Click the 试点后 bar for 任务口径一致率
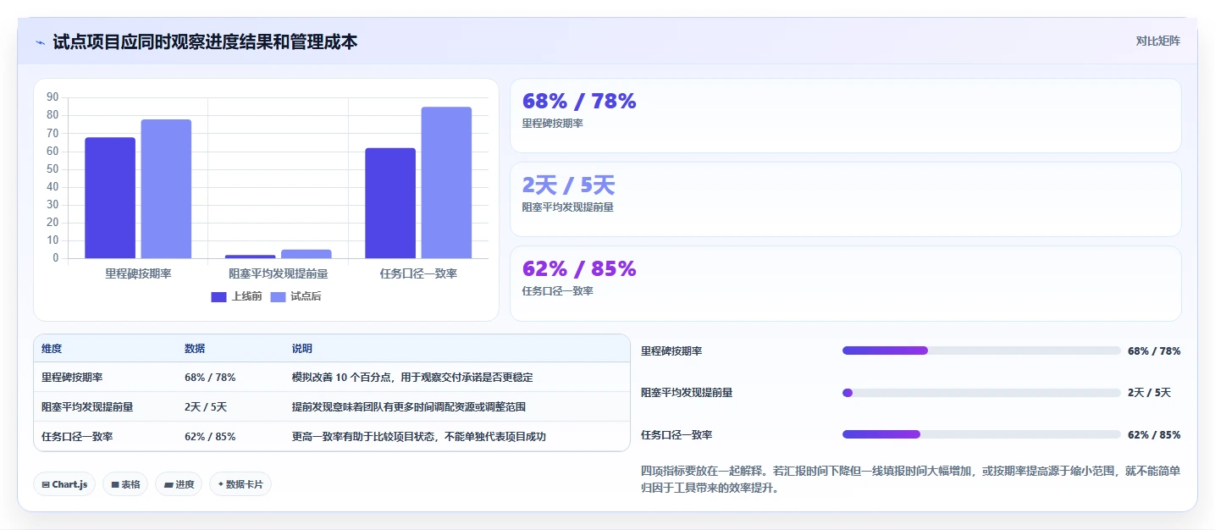Image resolution: width=1215 pixels, height=530 pixels. (446, 183)
